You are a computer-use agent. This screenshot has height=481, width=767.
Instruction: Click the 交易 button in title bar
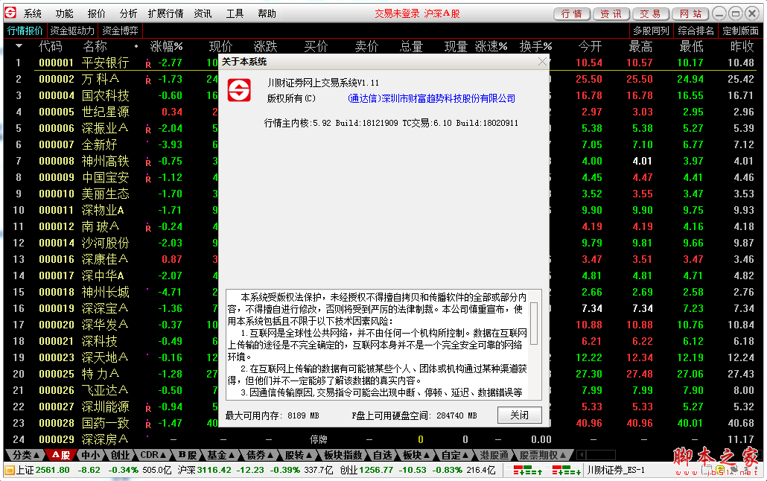(651, 13)
